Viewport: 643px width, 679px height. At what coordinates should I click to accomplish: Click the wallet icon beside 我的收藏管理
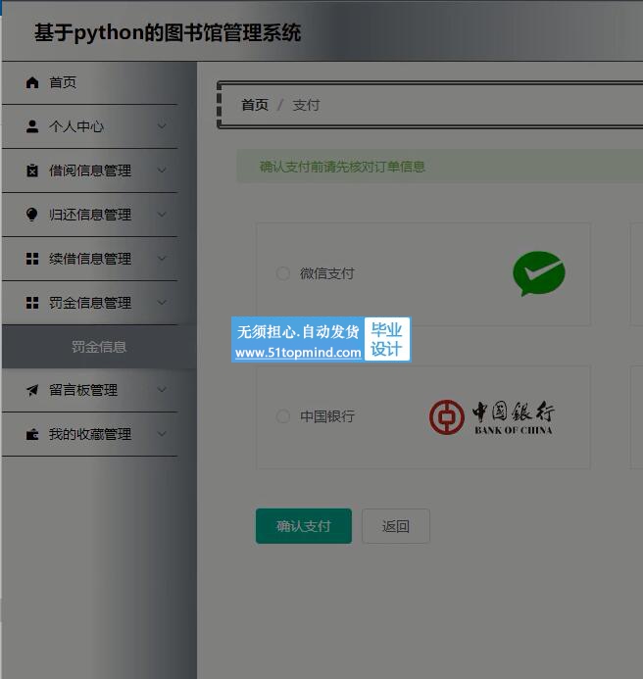point(32,434)
